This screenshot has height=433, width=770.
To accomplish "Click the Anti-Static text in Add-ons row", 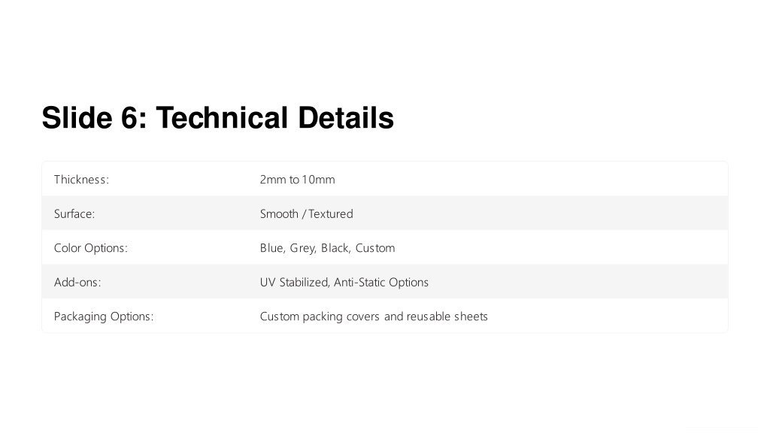I will [x=359, y=283].
